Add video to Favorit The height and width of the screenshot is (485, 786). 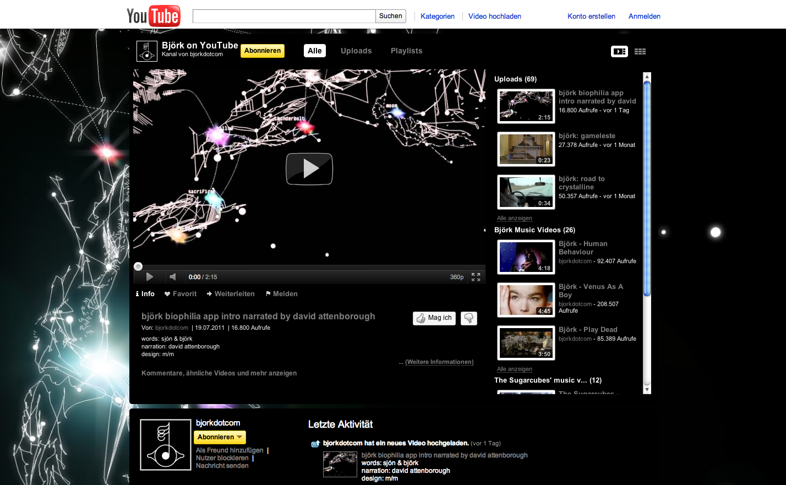[x=181, y=294]
